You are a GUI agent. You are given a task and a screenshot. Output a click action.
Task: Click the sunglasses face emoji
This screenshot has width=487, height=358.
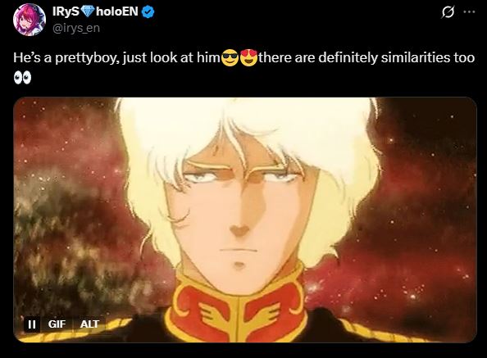coord(230,57)
